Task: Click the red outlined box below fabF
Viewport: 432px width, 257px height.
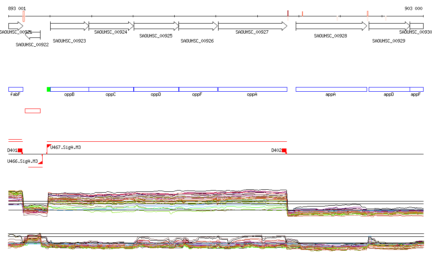Action: [x=32, y=111]
